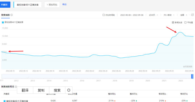This screenshot has height=102, width=195.
Task: Click the 2022-09-06 date label on axis
Action: click(189, 71)
